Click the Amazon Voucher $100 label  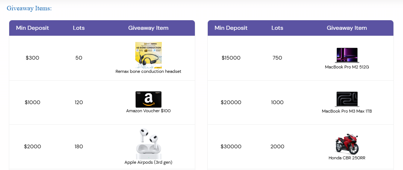[x=148, y=111]
